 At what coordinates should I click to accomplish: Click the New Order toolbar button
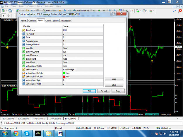click(x=49, y=11)
